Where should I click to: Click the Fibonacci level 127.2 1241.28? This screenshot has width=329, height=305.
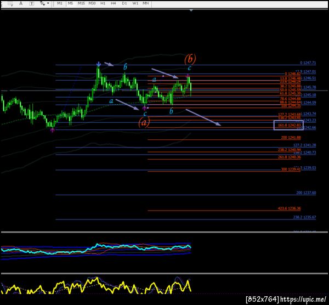304,145
